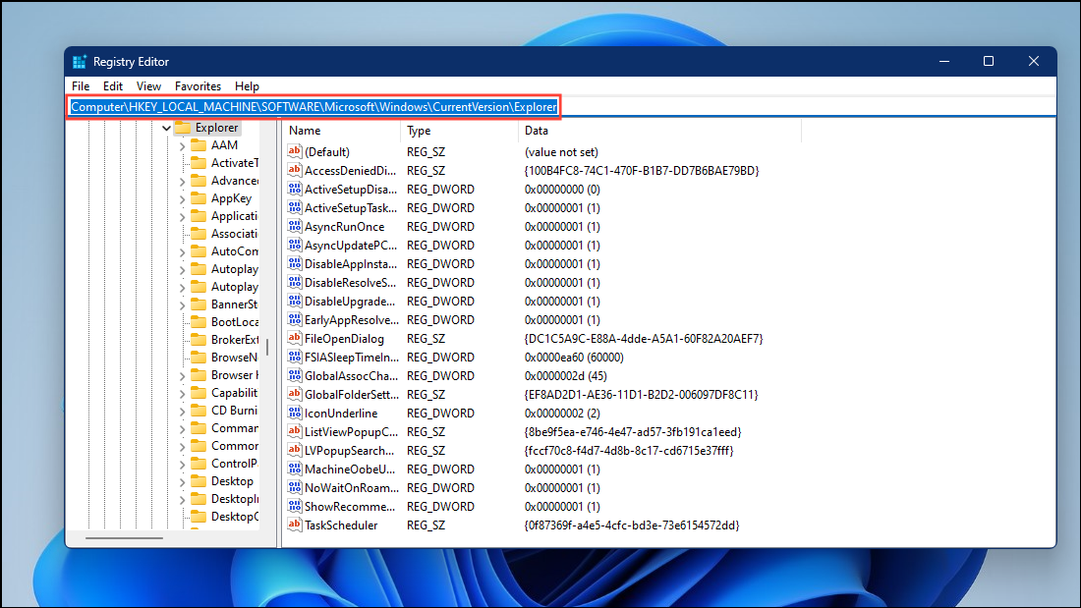Open the Favorites menu
1081x608 pixels.
coord(198,85)
